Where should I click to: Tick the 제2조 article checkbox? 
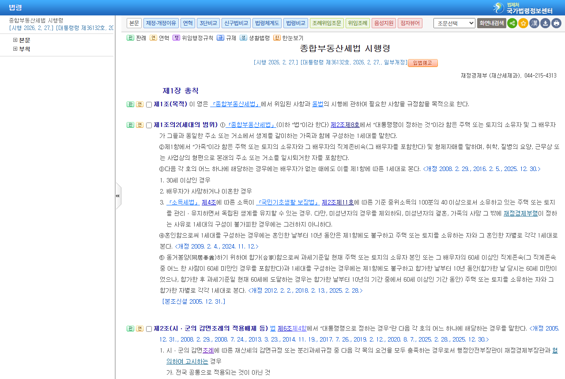click(149, 329)
